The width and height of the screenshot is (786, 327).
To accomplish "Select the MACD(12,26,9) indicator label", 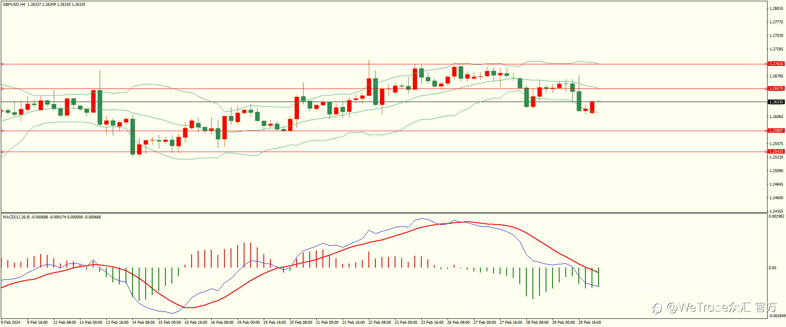I will point(16,217).
